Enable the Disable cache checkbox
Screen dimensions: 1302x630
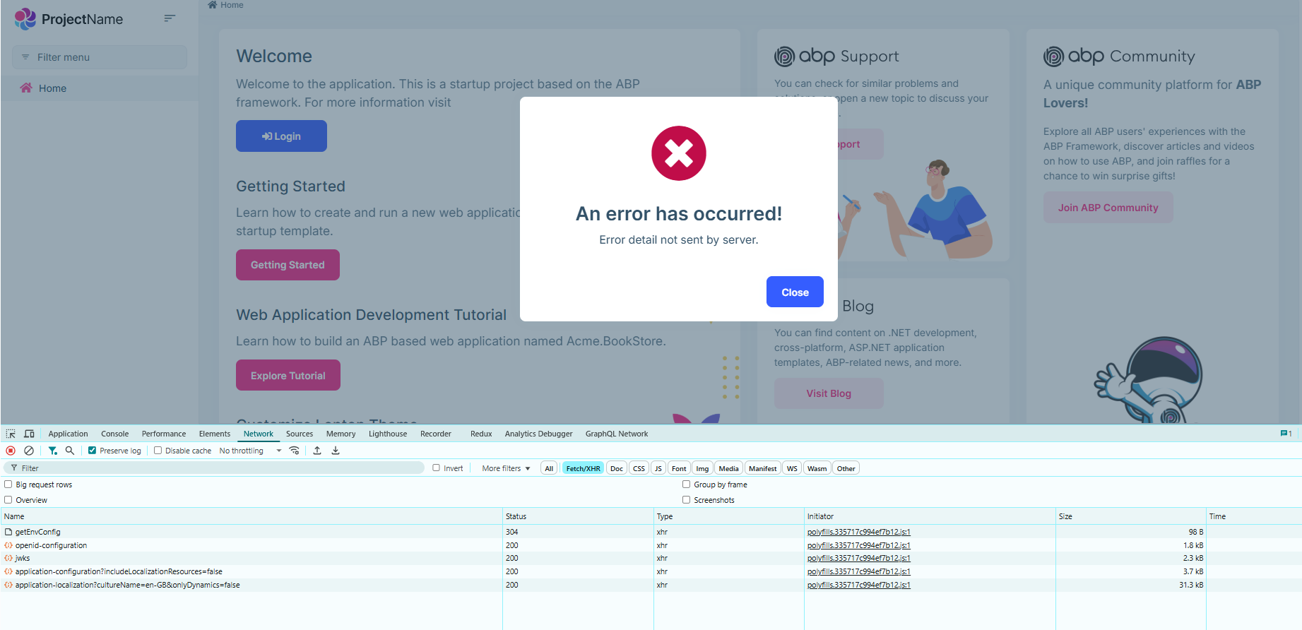[x=158, y=451]
